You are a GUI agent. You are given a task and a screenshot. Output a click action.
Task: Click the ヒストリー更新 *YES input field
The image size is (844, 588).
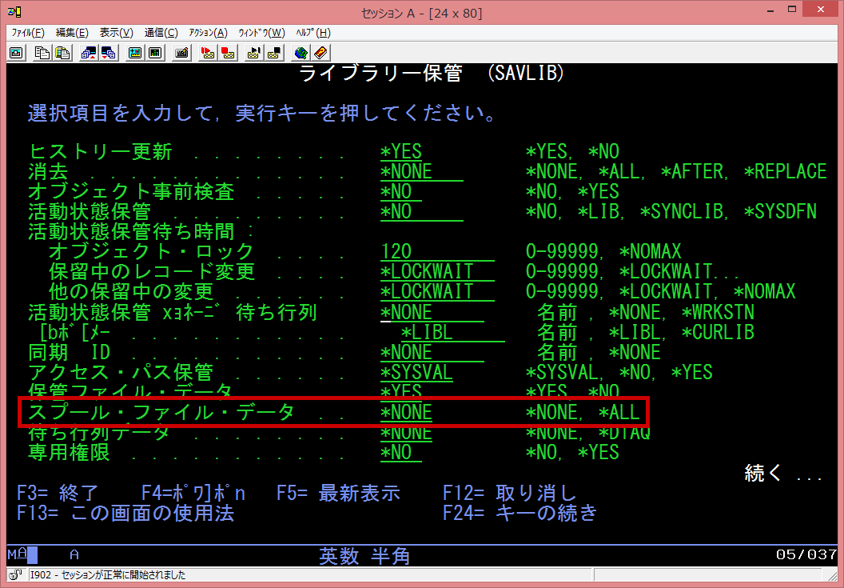click(x=401, y=151)
